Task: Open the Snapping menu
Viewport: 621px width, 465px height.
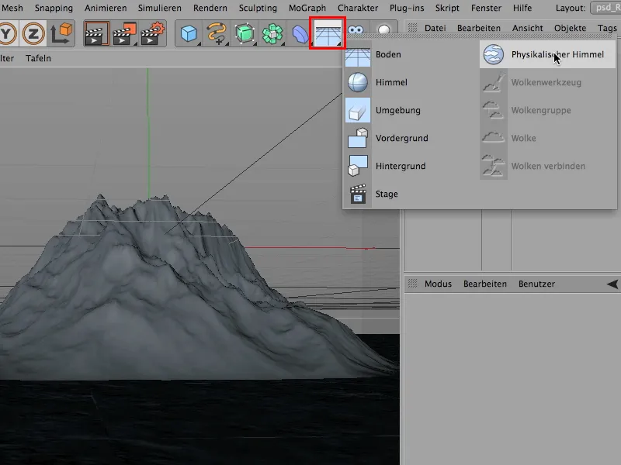Action: (54, 8)
